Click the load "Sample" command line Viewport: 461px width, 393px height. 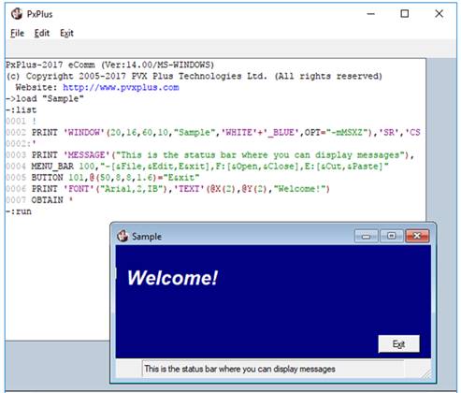[45, 98]
